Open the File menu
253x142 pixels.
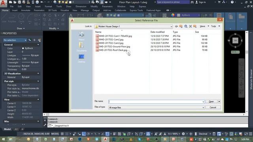(x=12, y=6)
